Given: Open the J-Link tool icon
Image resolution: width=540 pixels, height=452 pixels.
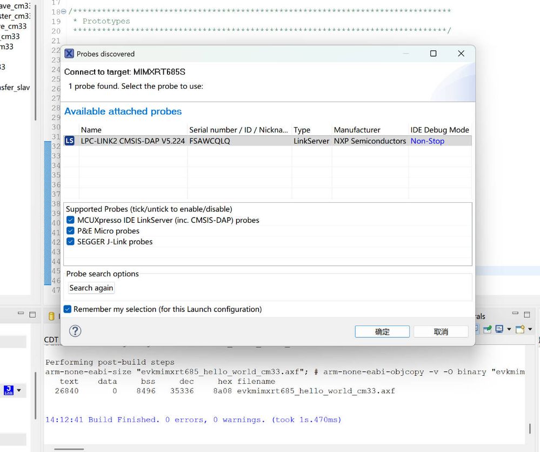Looking at the screenshot, I should pos(9,390).
